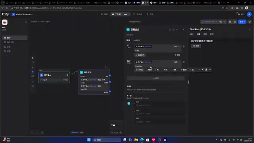
Task: Select the settings tab of node panel
Action: pos(128,41)
